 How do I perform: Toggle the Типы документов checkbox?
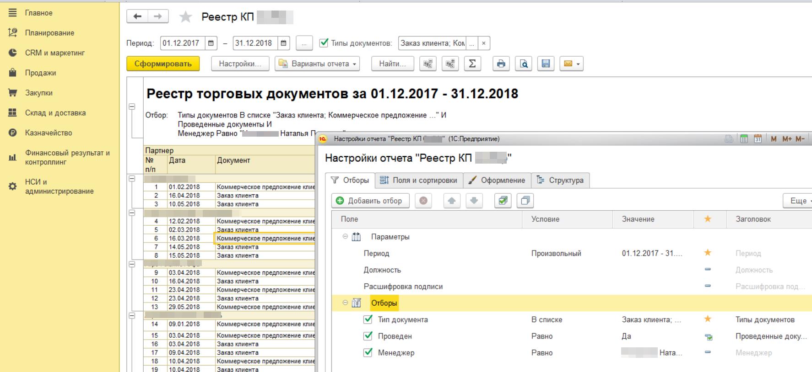(x=324, y=43)
